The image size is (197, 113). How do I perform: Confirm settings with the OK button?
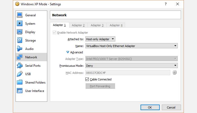[150, 107]
